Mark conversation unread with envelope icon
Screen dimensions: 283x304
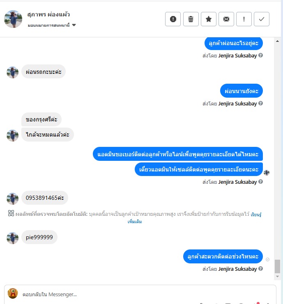point(226,19)
